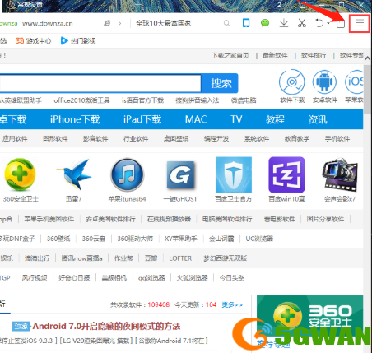The width and height of the screenshot is (372, 353).
Task: Switch to 教程 nav tab
Action: (x=275, y=119)
